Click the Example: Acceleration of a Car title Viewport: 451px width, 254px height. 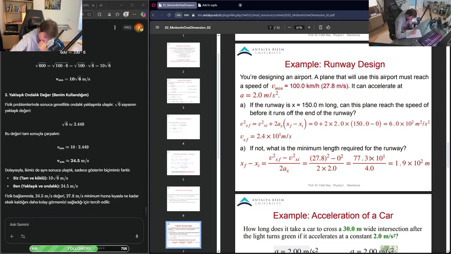333,215
